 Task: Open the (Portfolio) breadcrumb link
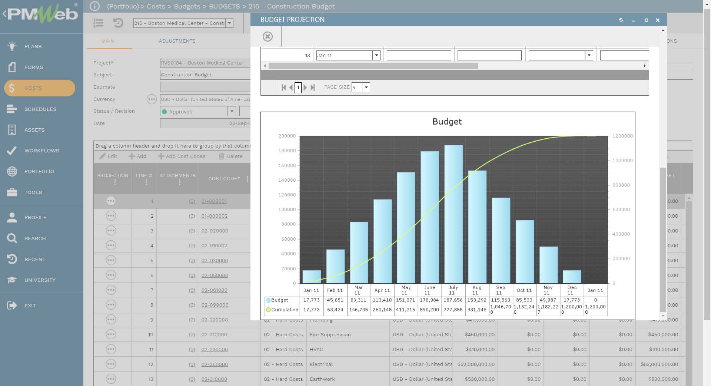coord(123,6)
